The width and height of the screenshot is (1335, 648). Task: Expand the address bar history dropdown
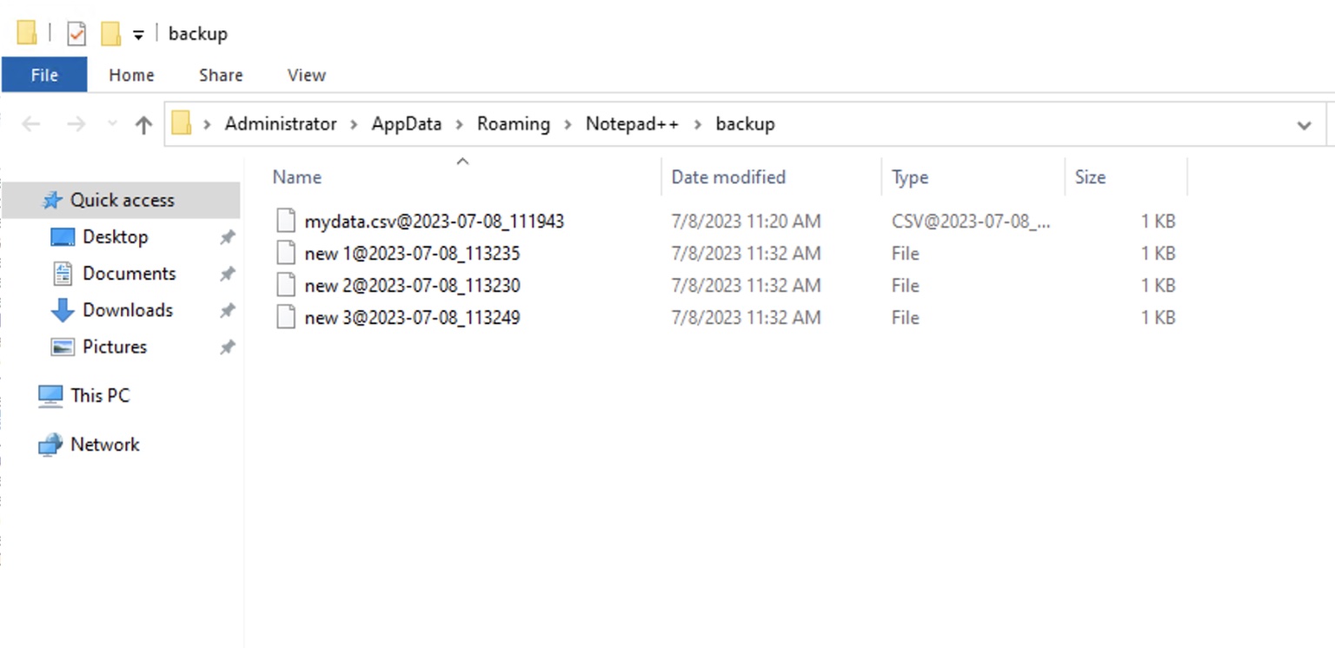(x=1304, y=124)
